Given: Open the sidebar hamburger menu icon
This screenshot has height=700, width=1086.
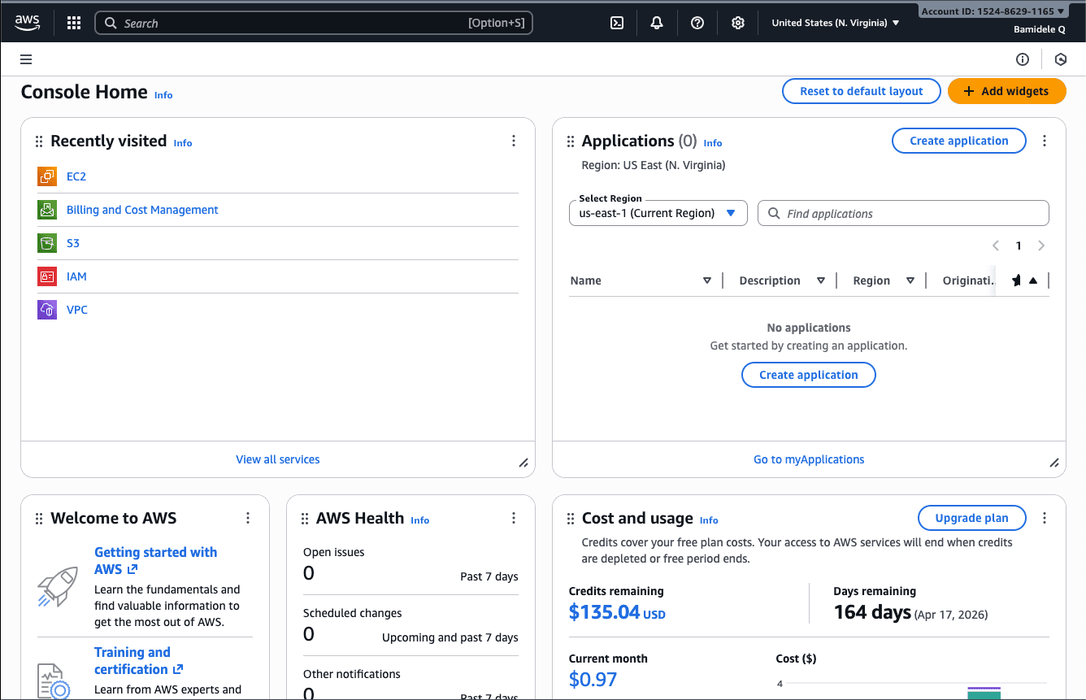Looking at the screenshot, I should point(25,59).
